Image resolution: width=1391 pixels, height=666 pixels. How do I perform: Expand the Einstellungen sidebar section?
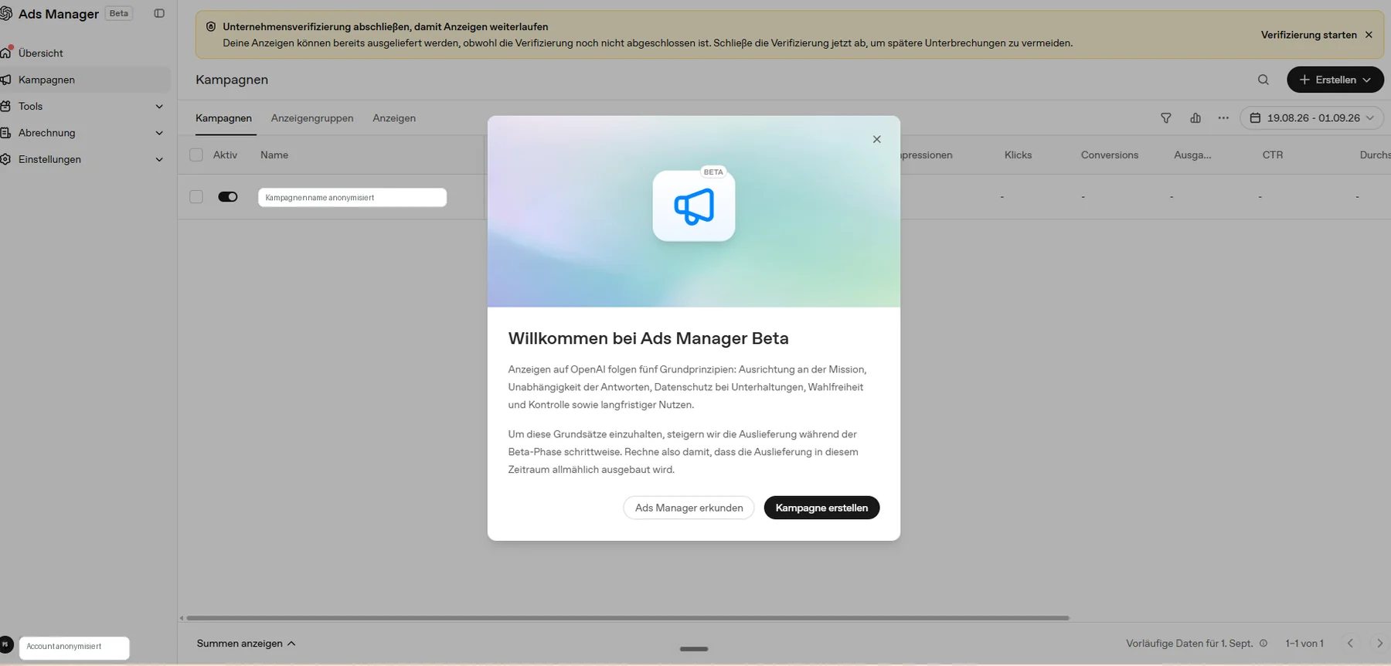pyautogui.click(x=159, y=160)
